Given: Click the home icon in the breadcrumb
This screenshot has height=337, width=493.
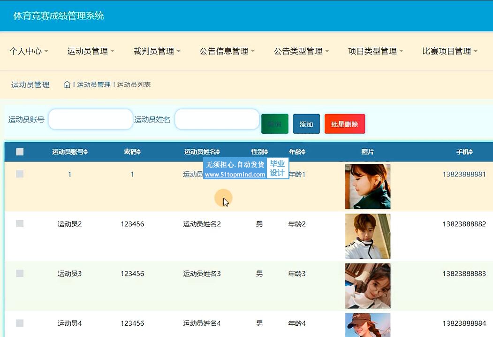Looking at the screenshot, I should tap(67, 84).
